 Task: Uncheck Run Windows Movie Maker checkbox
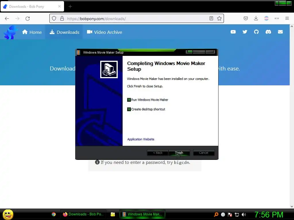click(x=129, y=100)
